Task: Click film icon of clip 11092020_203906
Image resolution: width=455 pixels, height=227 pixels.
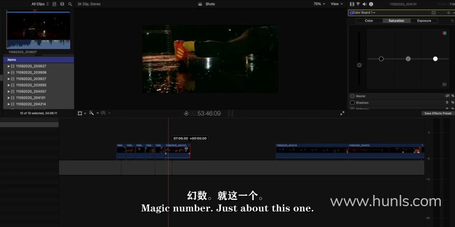Action: (x=12, y=73)
